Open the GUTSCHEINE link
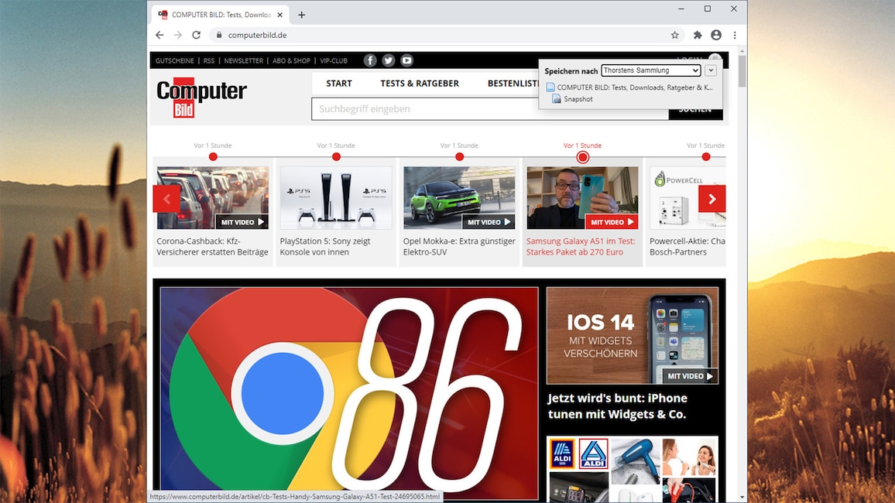Image resolution: width=895 pixels, height=503 pixels. (175, 61)
